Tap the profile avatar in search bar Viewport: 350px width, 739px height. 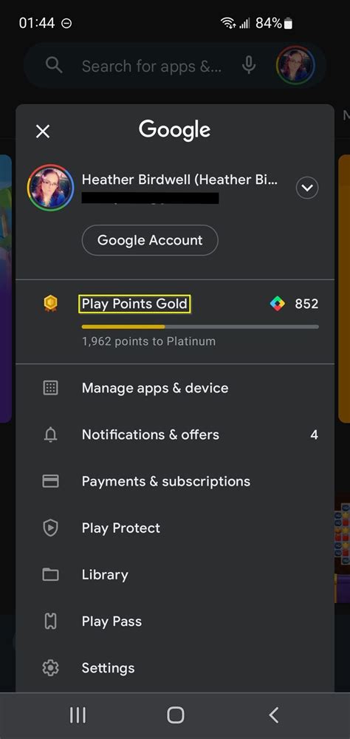[x=295, y=65]
